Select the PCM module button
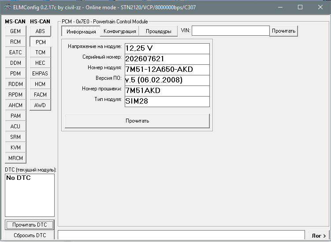The width and height of the screenshot is (331, 242). [40, 42]
